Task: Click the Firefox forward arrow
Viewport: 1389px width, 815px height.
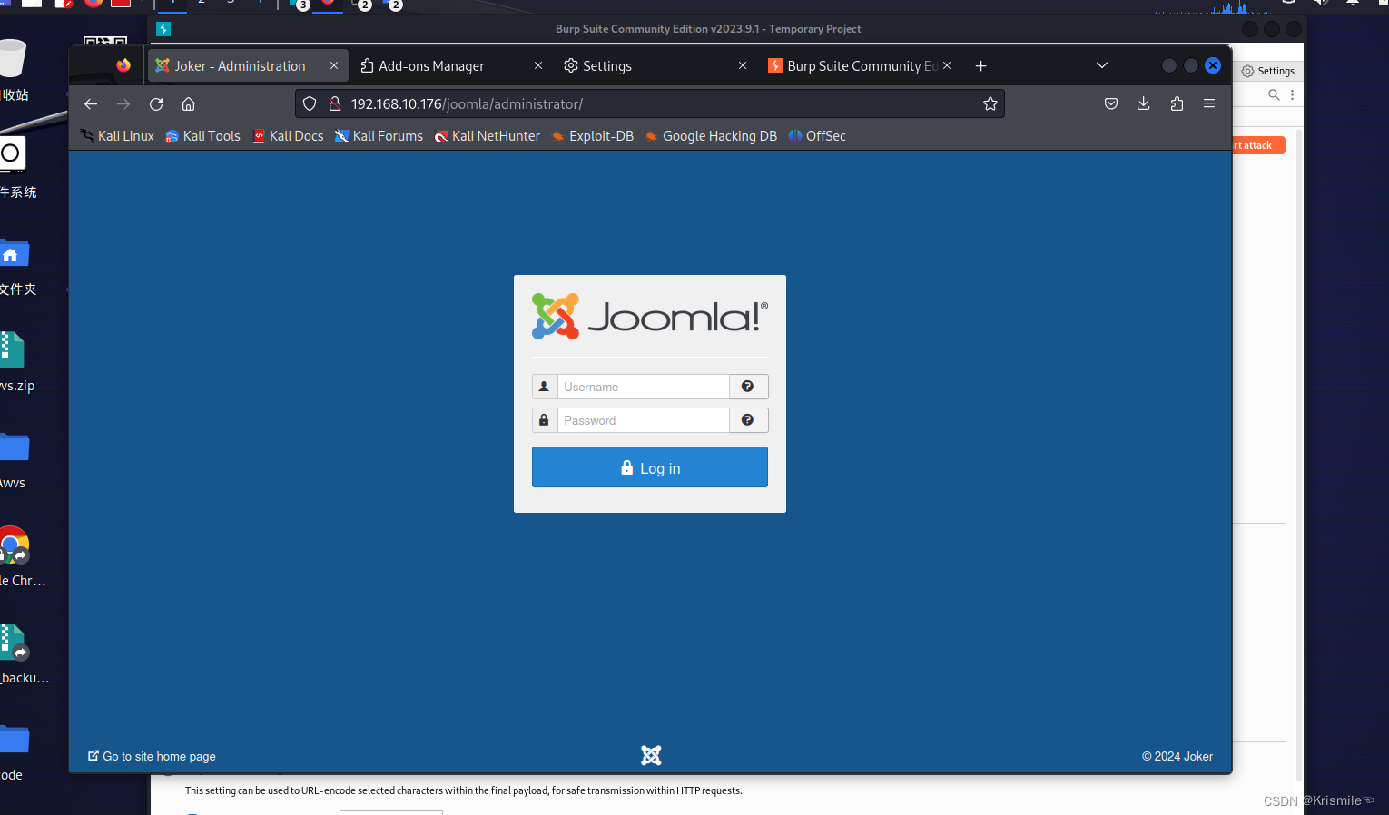Action: (123, 104)
